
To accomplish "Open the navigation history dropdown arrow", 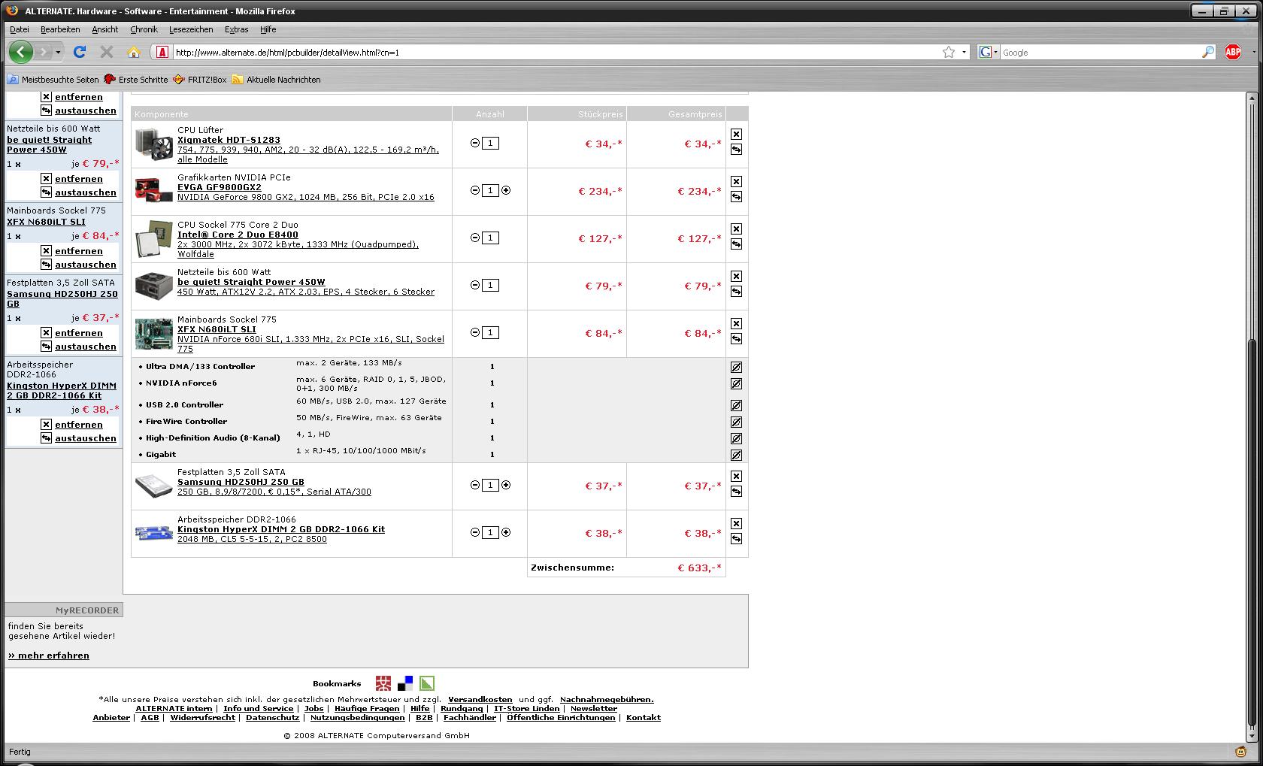I will coord(58,52).
